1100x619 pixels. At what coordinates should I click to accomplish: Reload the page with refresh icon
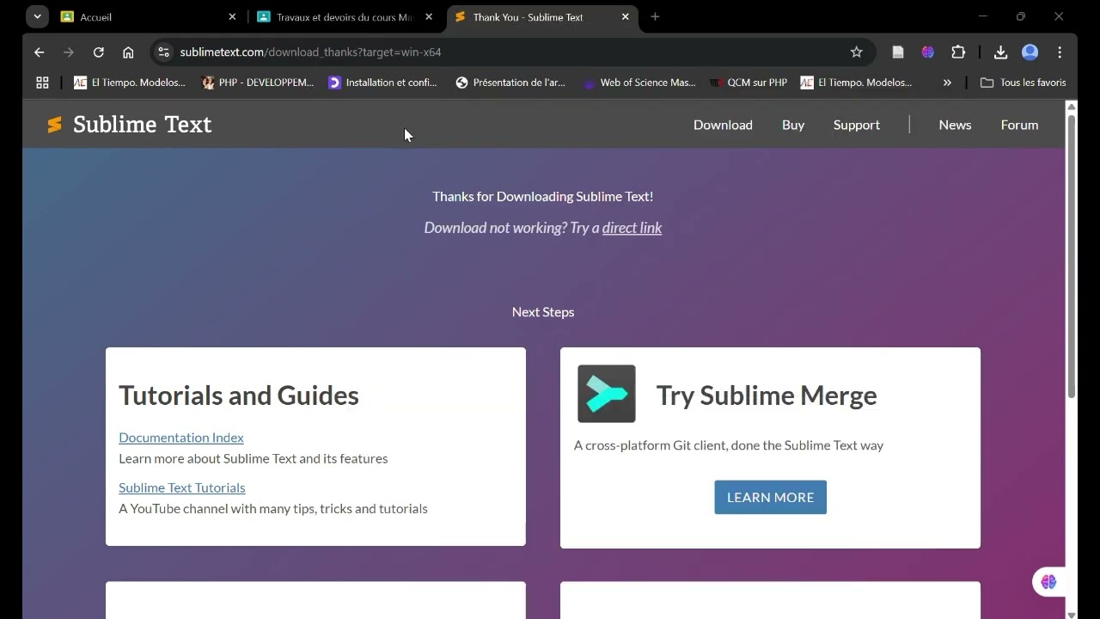99,52
